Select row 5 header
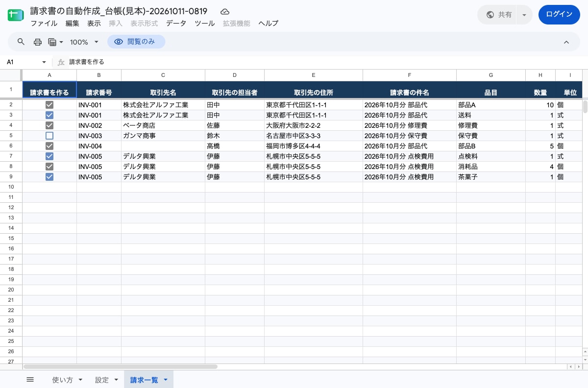588x388 pixels. 11,136
